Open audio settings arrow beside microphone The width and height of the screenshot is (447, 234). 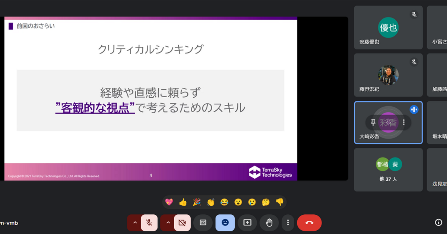point(135,222)
